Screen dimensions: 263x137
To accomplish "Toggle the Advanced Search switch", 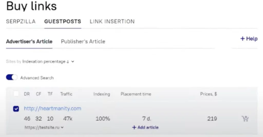I will click(x=12, y=78).
